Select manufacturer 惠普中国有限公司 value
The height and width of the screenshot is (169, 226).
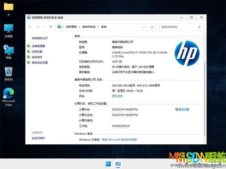(x=123, y=42)
